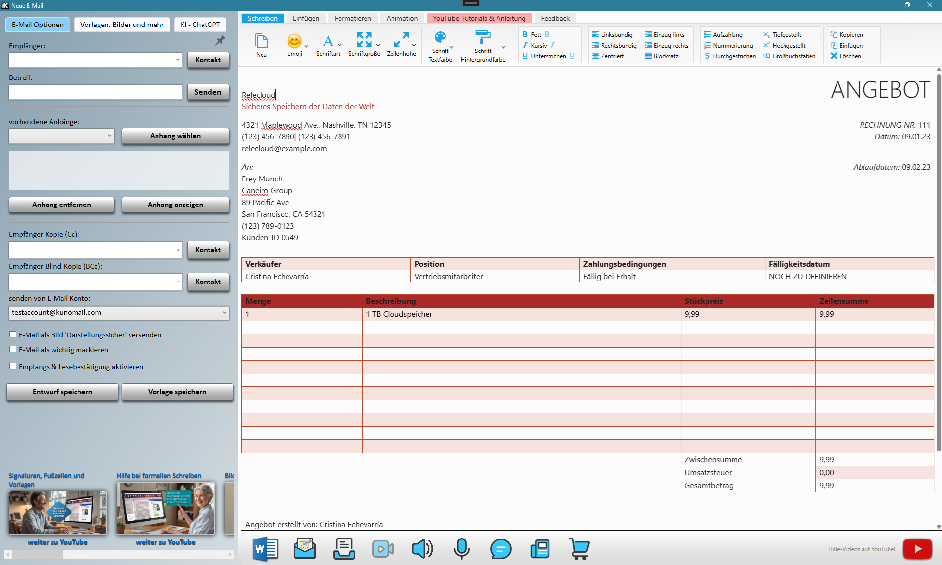Expand the Schriftgröße dropdown arrow
This screenshot has height=565, width=942.
pyautogui.click(x=378, y=45)
